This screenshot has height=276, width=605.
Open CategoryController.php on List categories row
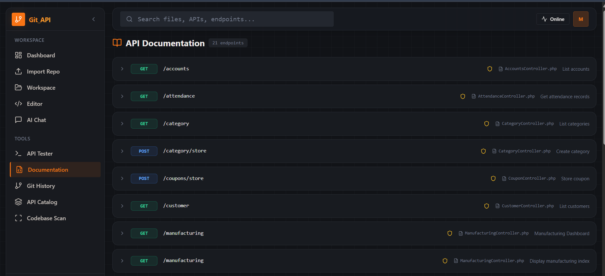coord(525,124)
